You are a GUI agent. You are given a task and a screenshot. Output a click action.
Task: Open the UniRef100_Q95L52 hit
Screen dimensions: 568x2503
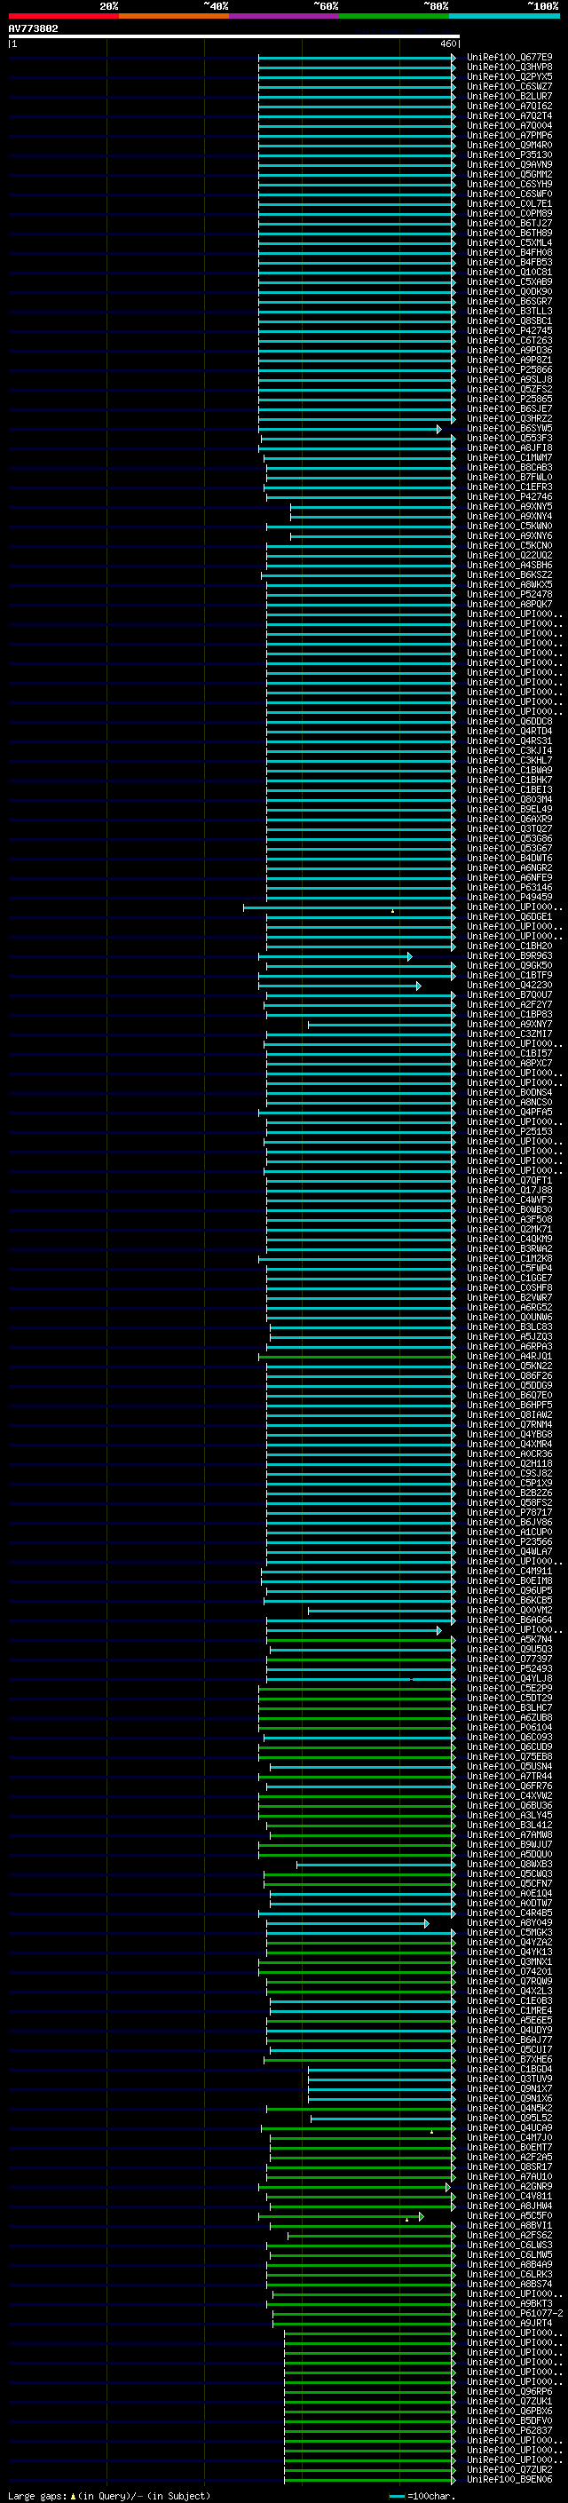[509, 2119]
